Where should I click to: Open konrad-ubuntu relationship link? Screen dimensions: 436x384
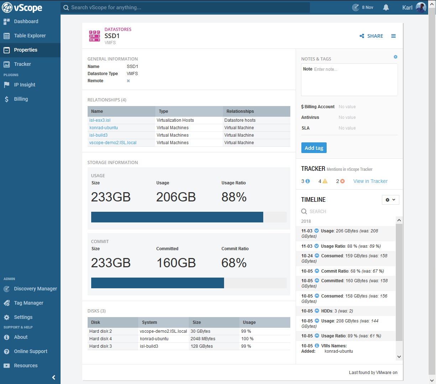coord(104,128)
